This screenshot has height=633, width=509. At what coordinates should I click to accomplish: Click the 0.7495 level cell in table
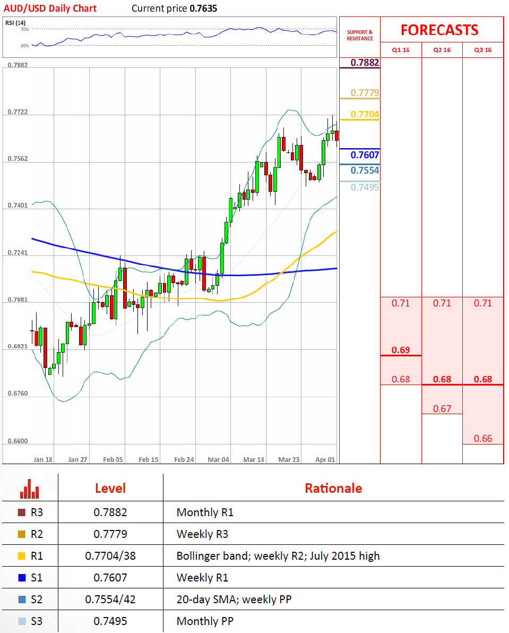pyautogui.click(x=110, y=622)
